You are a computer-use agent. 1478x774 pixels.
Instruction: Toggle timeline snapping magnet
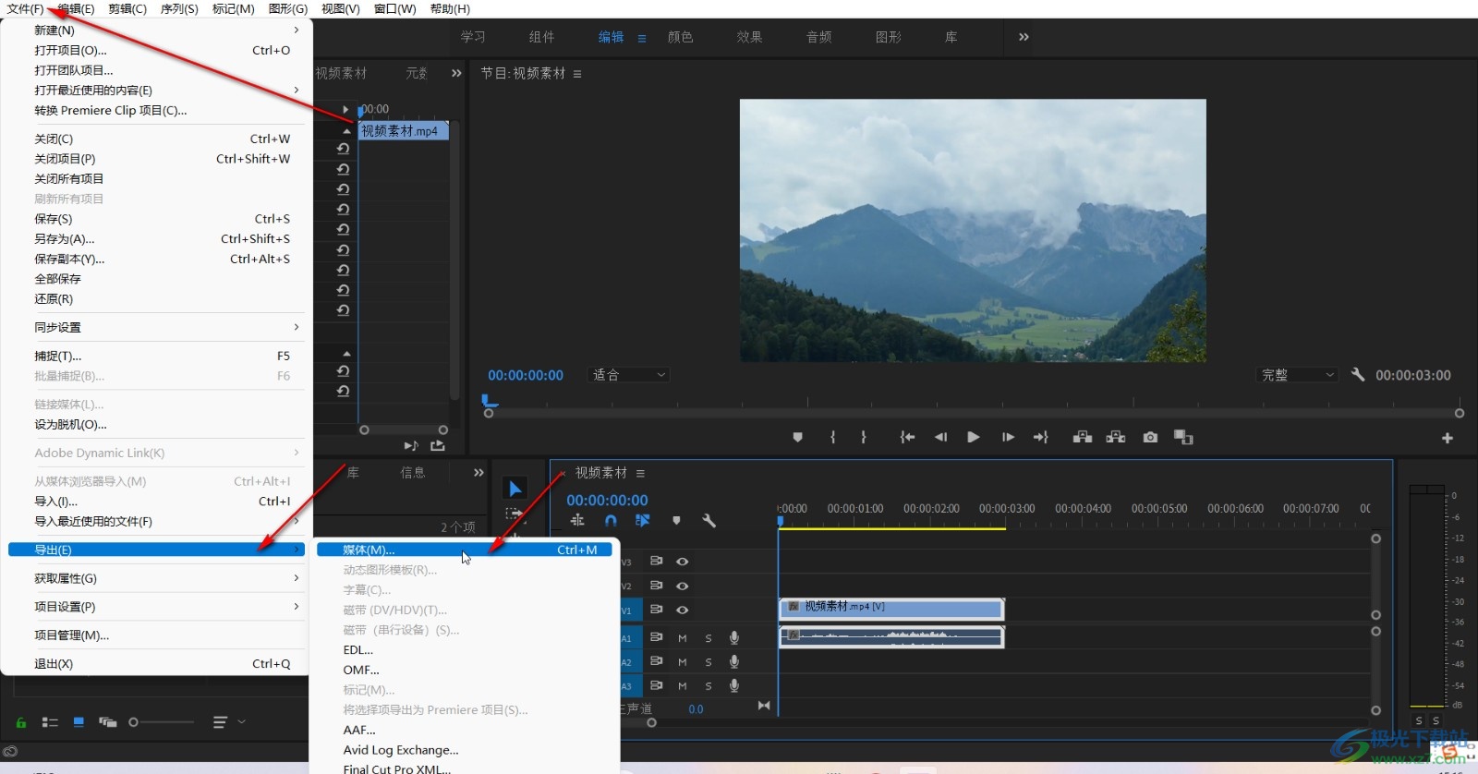point(611,521)
